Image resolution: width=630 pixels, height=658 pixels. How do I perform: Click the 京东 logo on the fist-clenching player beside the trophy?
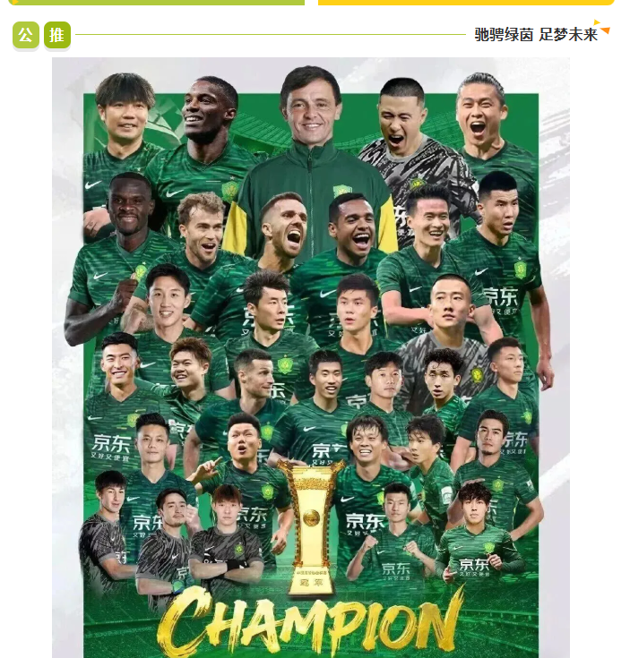[395, 571]
